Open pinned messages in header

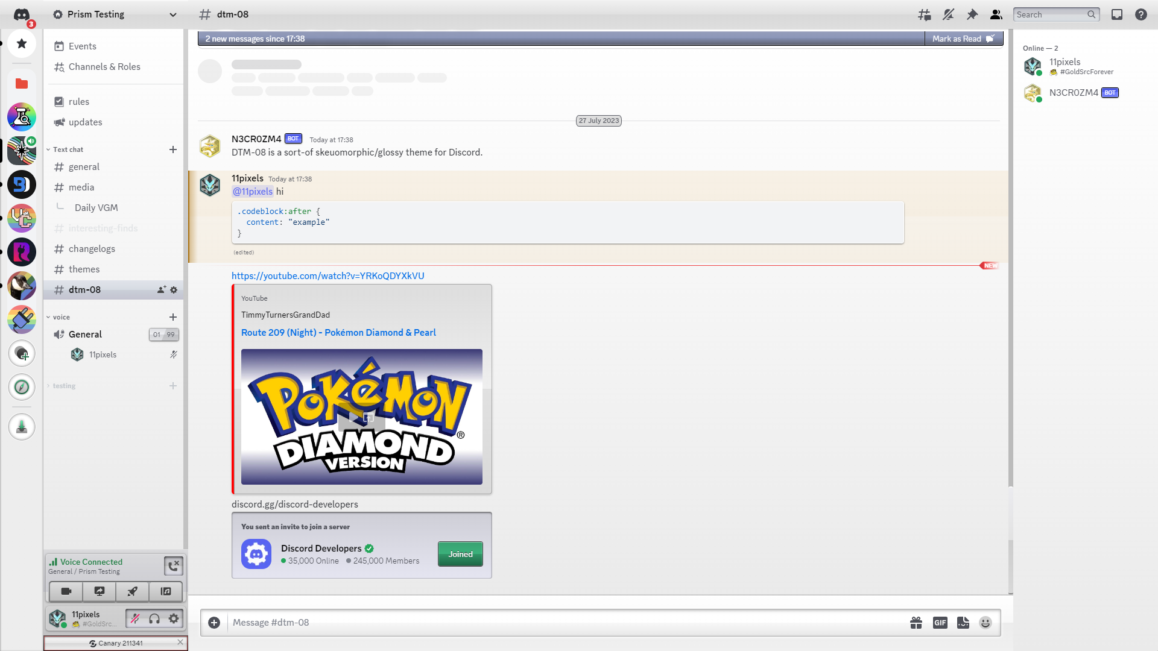click(972, 14)
